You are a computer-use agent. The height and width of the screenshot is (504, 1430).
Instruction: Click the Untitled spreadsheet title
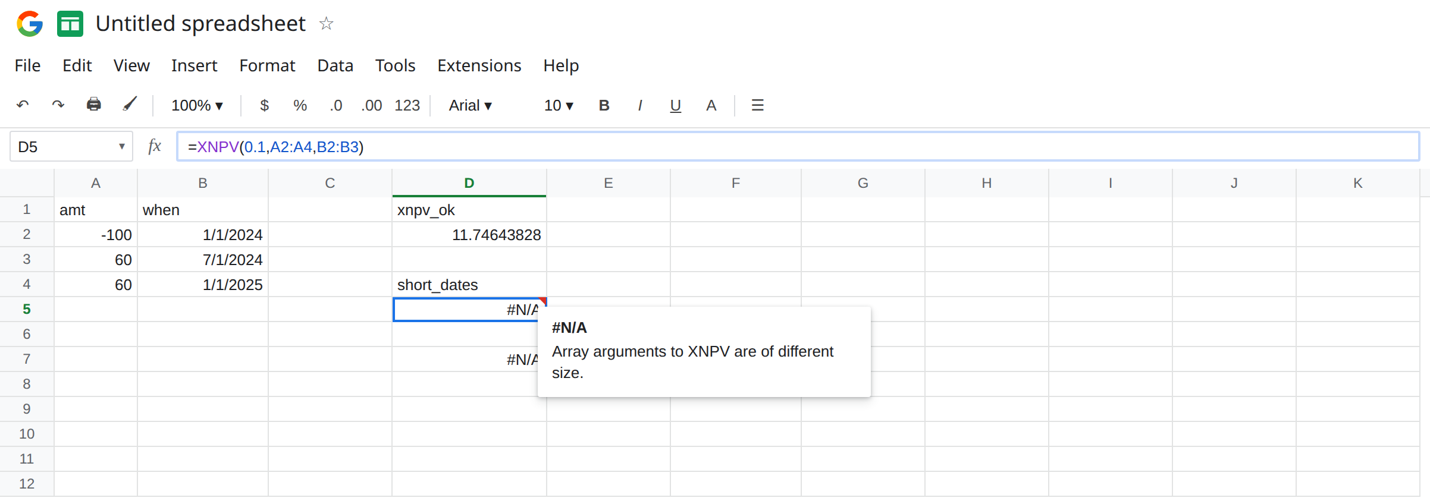(200, 24)
